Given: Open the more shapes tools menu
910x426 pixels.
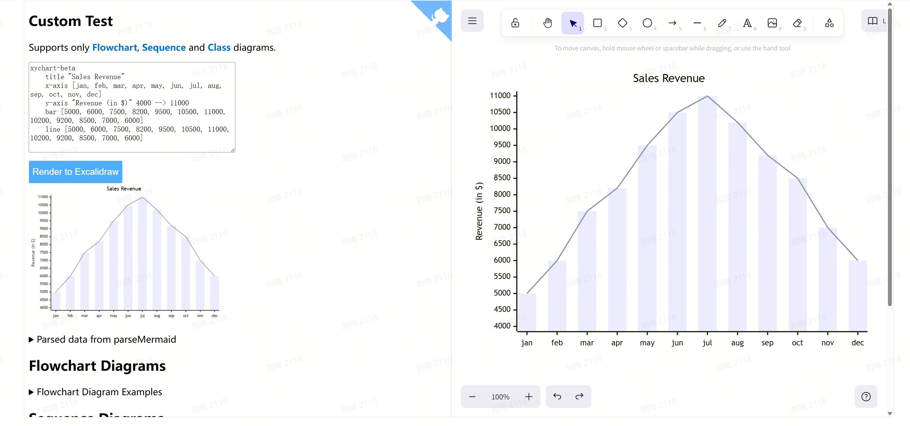Looking at the screenshot, I should click(x=829, y=23).
